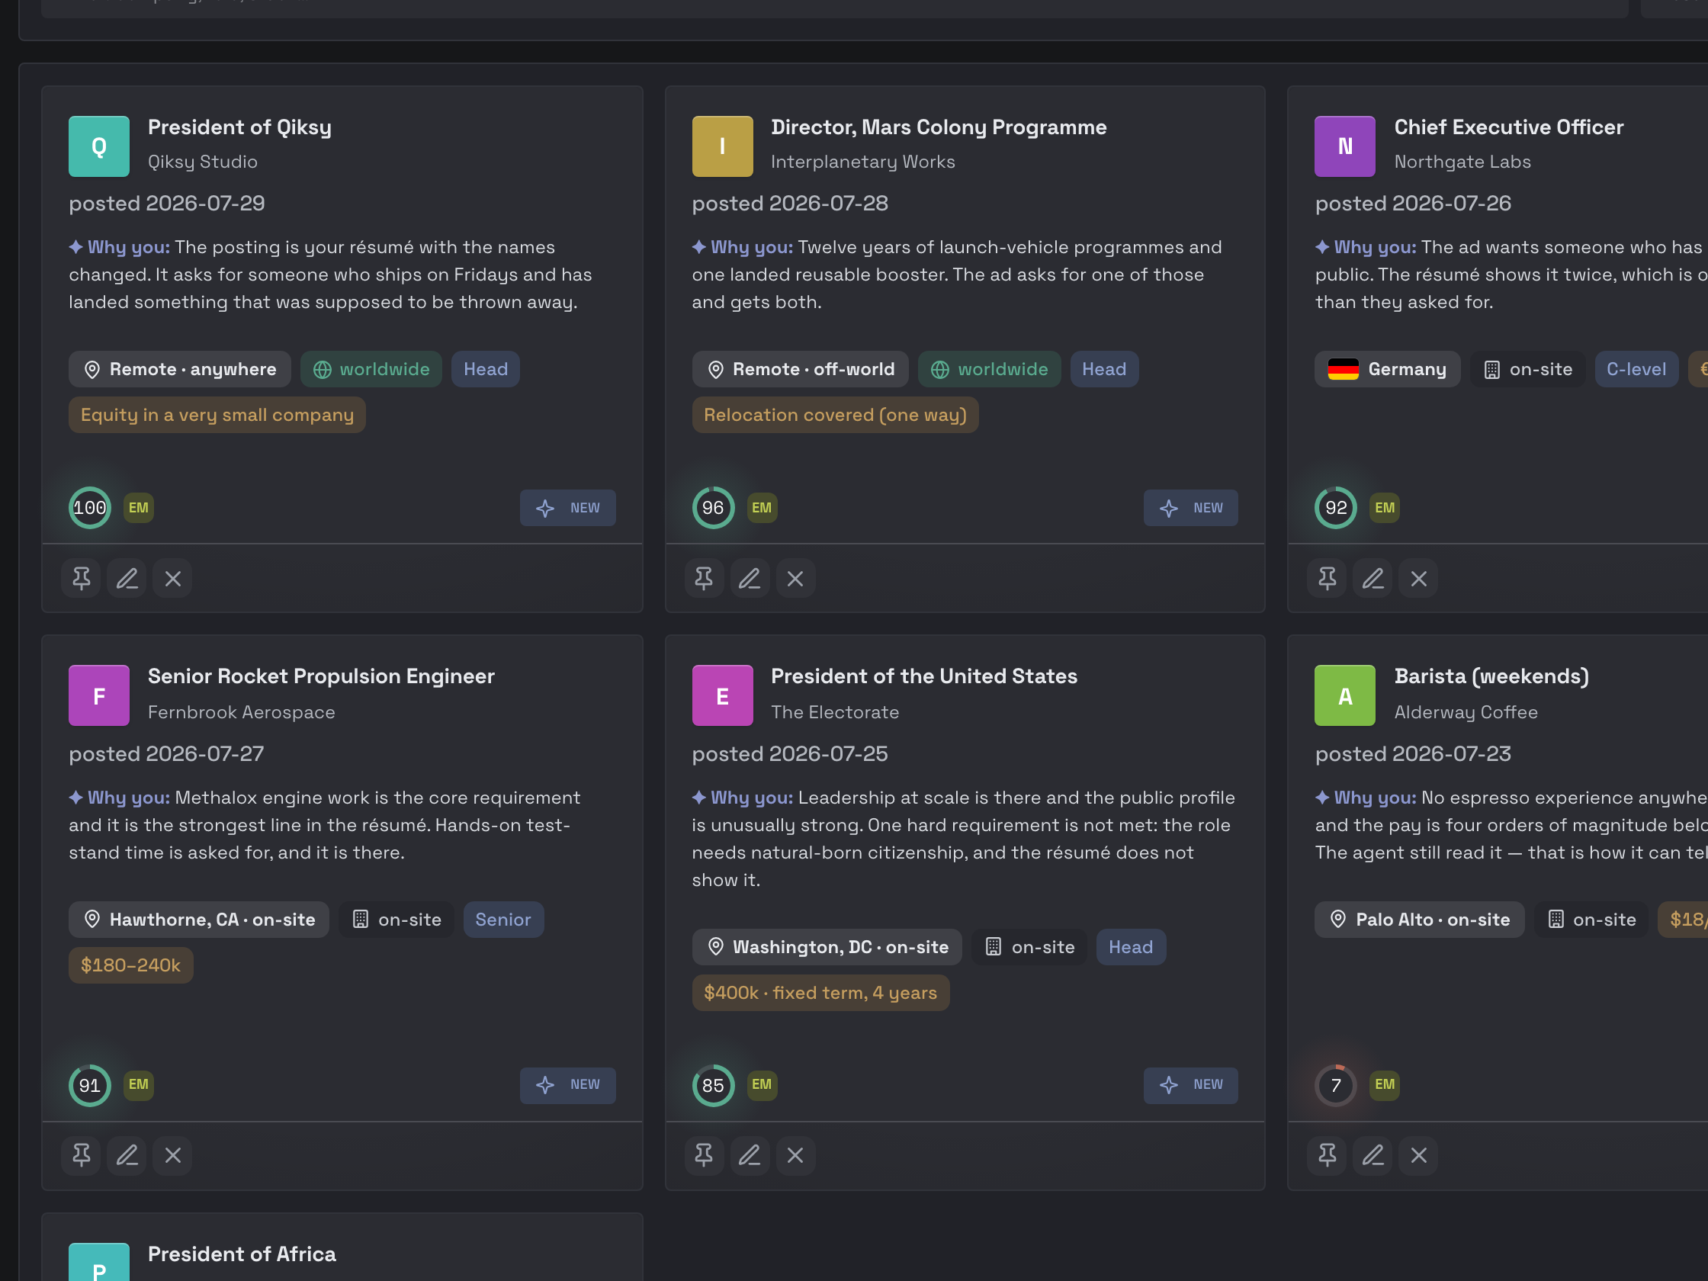
Task: Click the "Alderway Coffee" company name
Action: [x=1466, y=712]
